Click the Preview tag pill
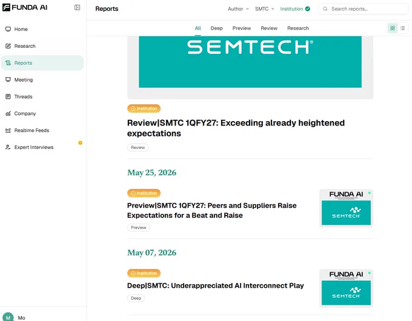This screenshot has width=412, height=321. pos(139,228)
